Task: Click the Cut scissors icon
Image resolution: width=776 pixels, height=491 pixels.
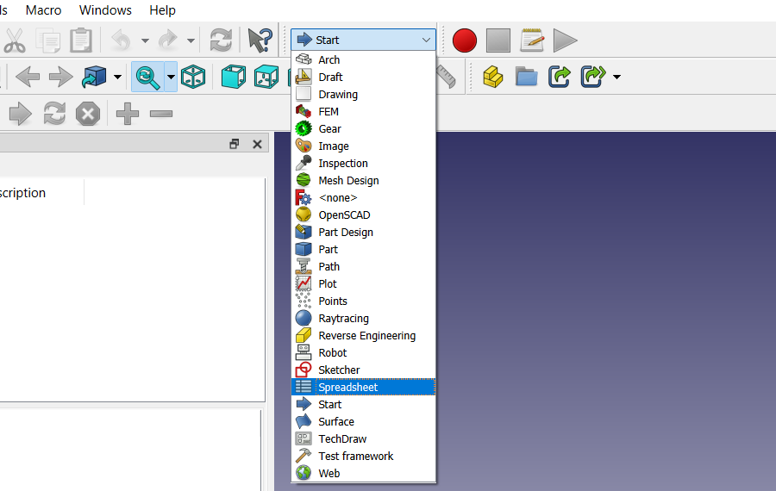Action: pyautogui.click(x=15, y=40)
